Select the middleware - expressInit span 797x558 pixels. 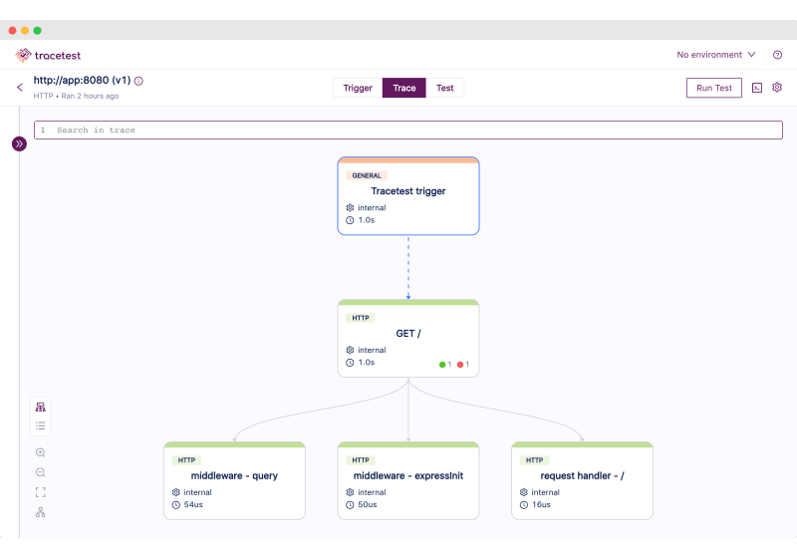point(408,480)
